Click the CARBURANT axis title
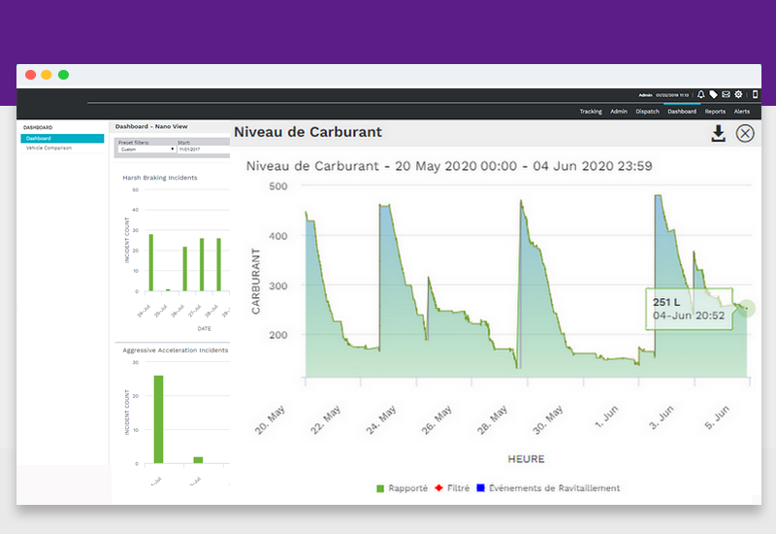776x534 pixels. 256,282
